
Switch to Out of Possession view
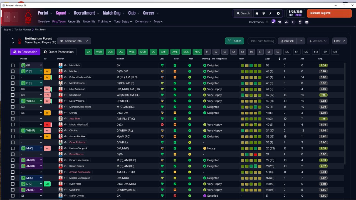coord(59,52)
